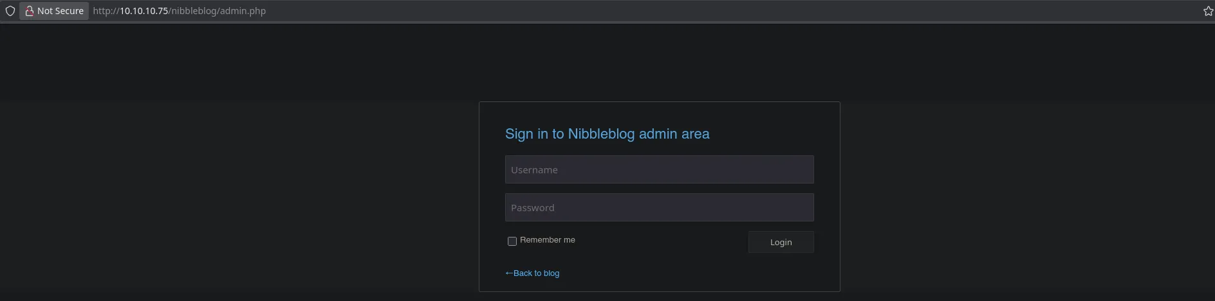The width and height of the screenshot is (1215, 301).
Task: Click the left arrow before Back to blog
Action: point(508,273)
